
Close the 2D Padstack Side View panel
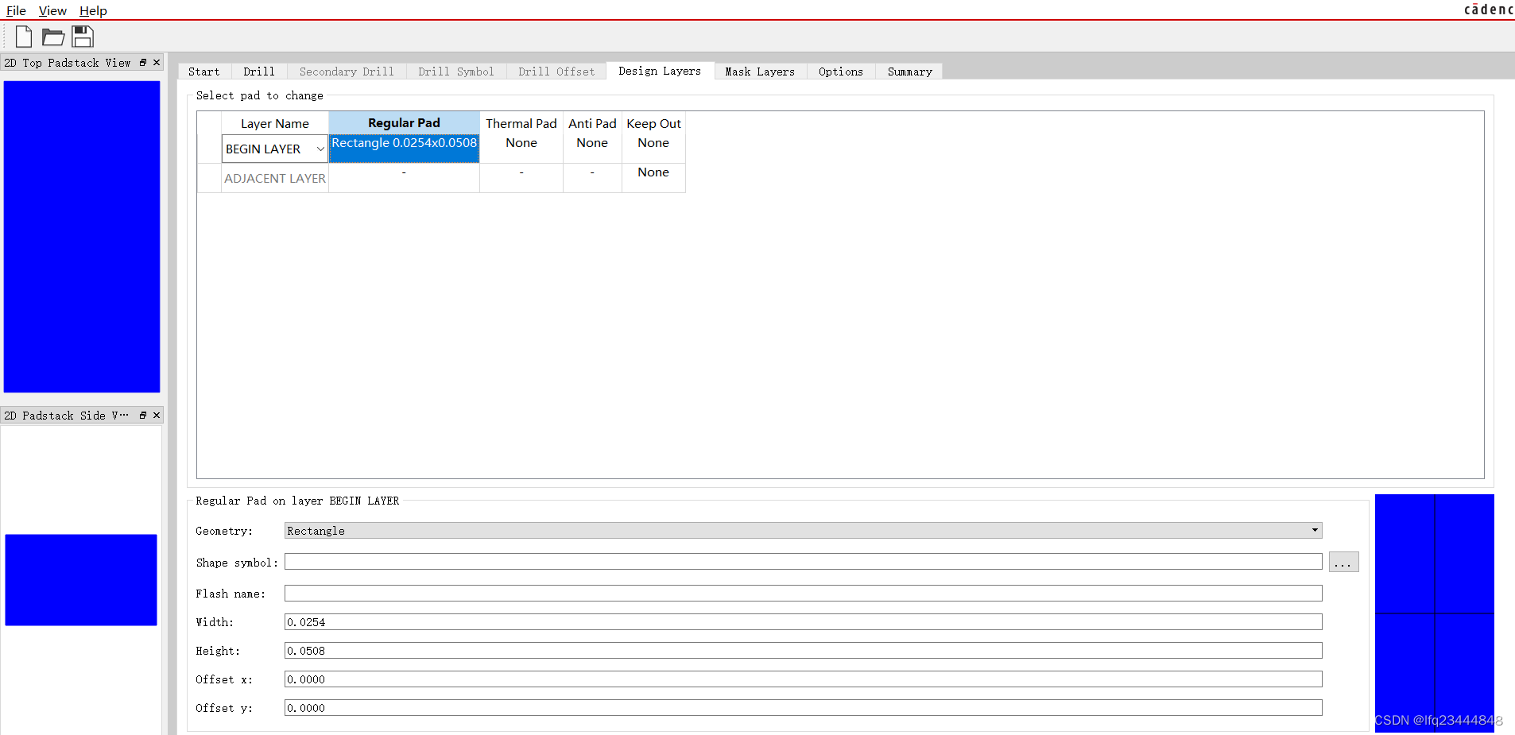[x=157, y=415]
